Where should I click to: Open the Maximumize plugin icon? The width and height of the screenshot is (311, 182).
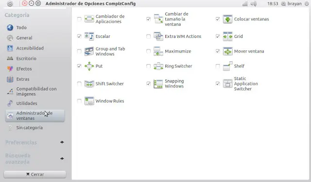(158, 51)
